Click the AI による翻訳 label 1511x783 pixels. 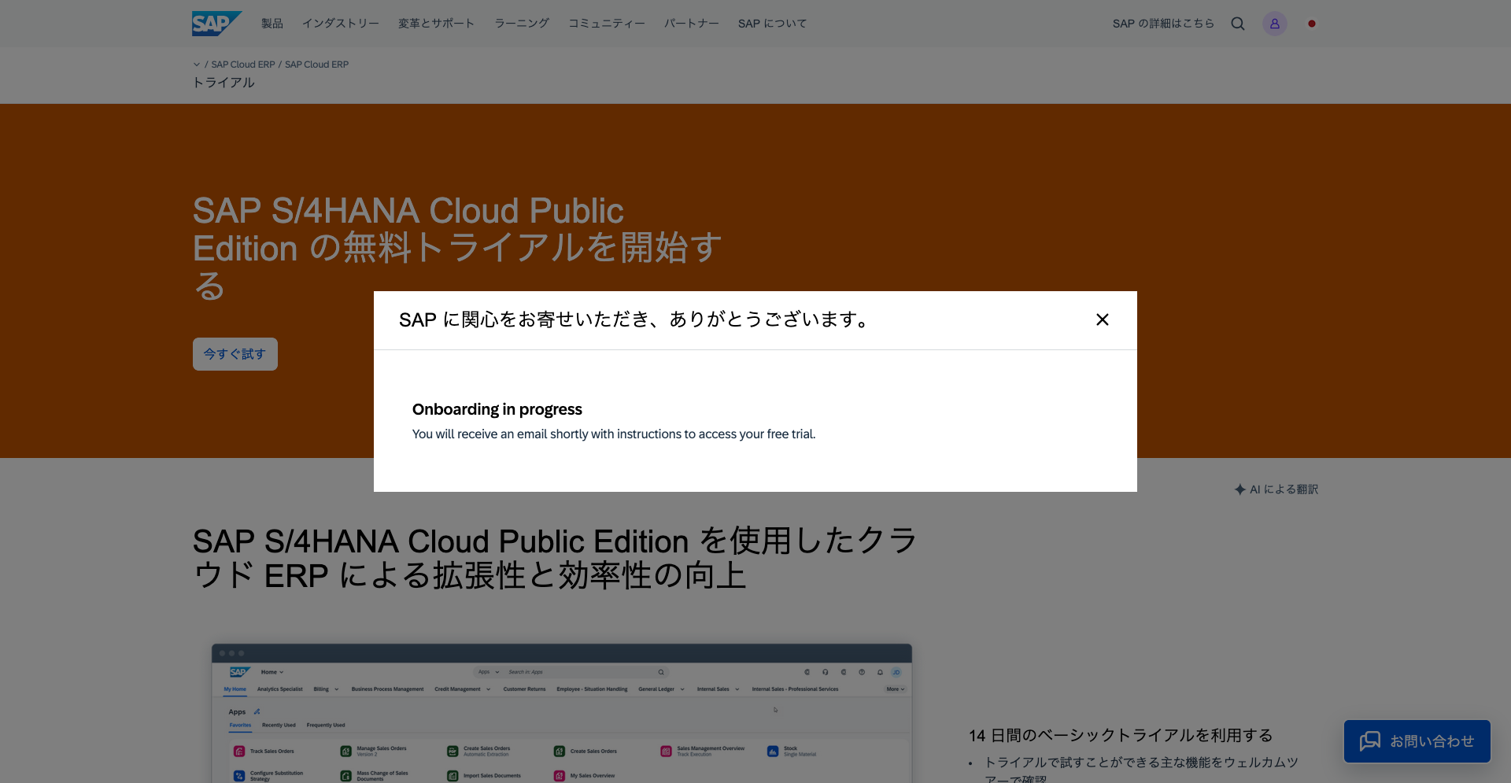coord(1276,489)
